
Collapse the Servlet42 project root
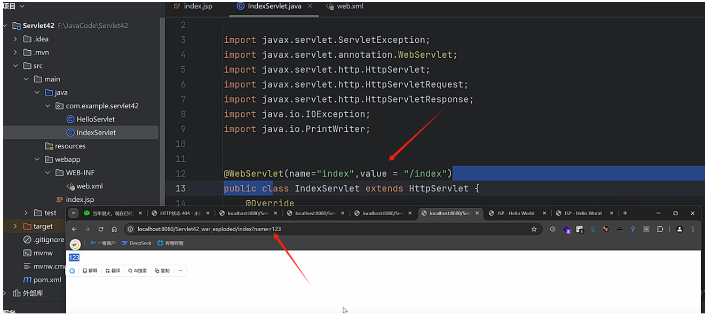(5, 26)
